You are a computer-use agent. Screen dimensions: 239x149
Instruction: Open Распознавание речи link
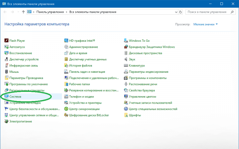click(x=143, y=84)
